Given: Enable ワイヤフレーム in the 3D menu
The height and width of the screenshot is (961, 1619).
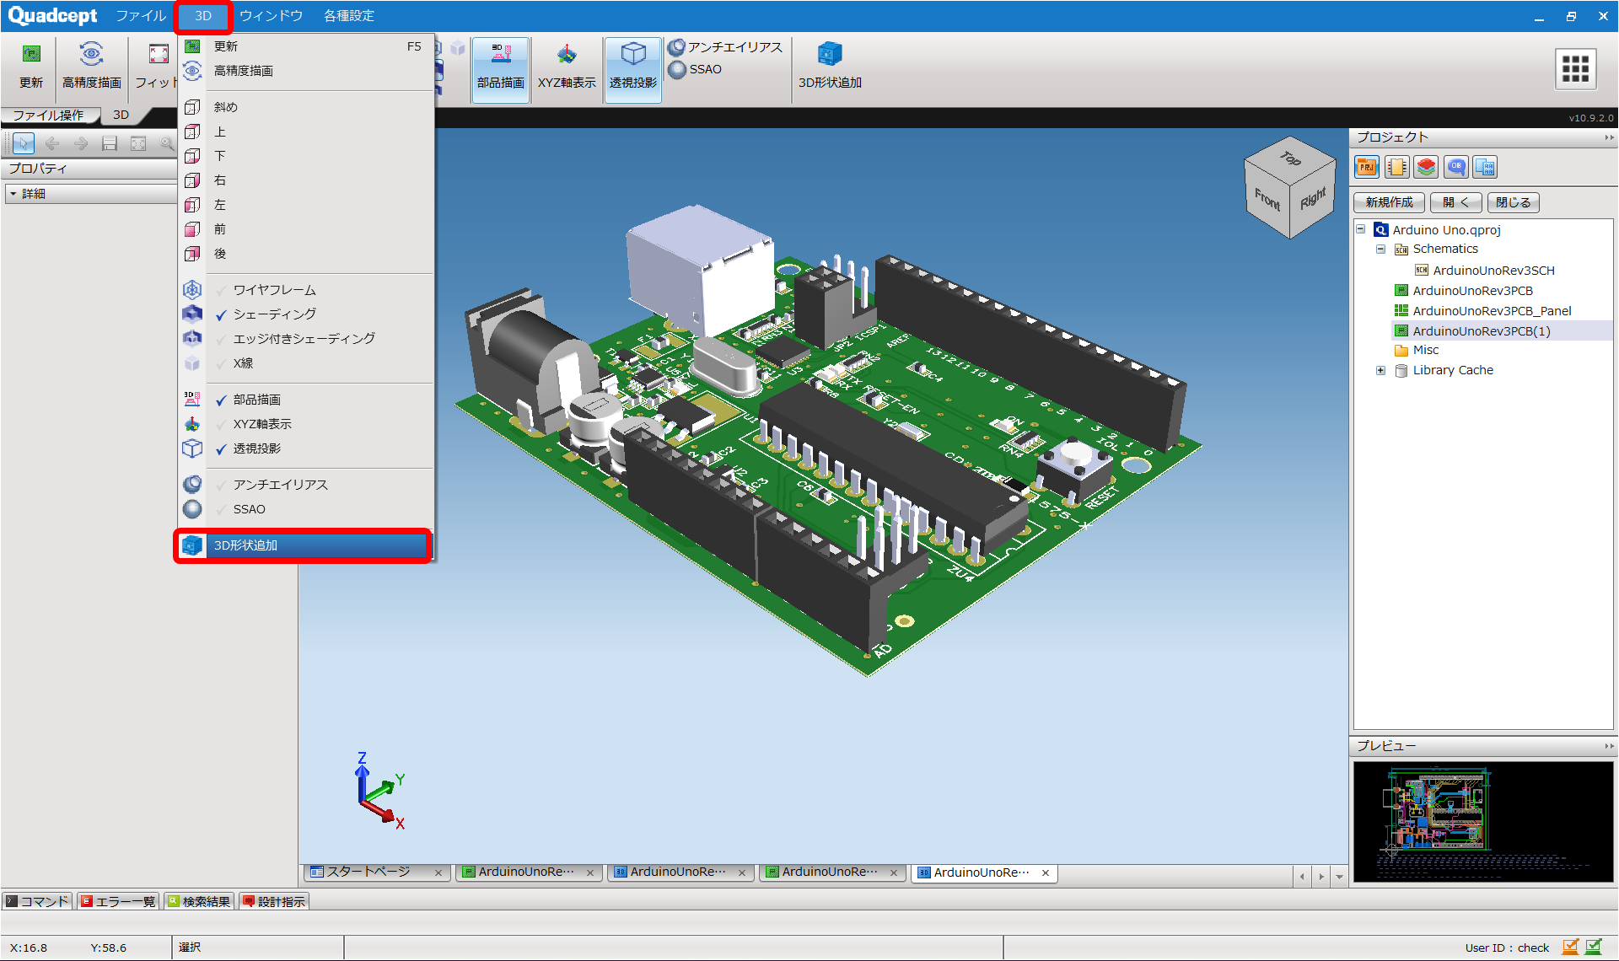Looking at the screenshot, I should coord(274,290).
